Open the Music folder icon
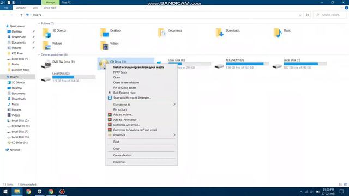 [278, 33]
